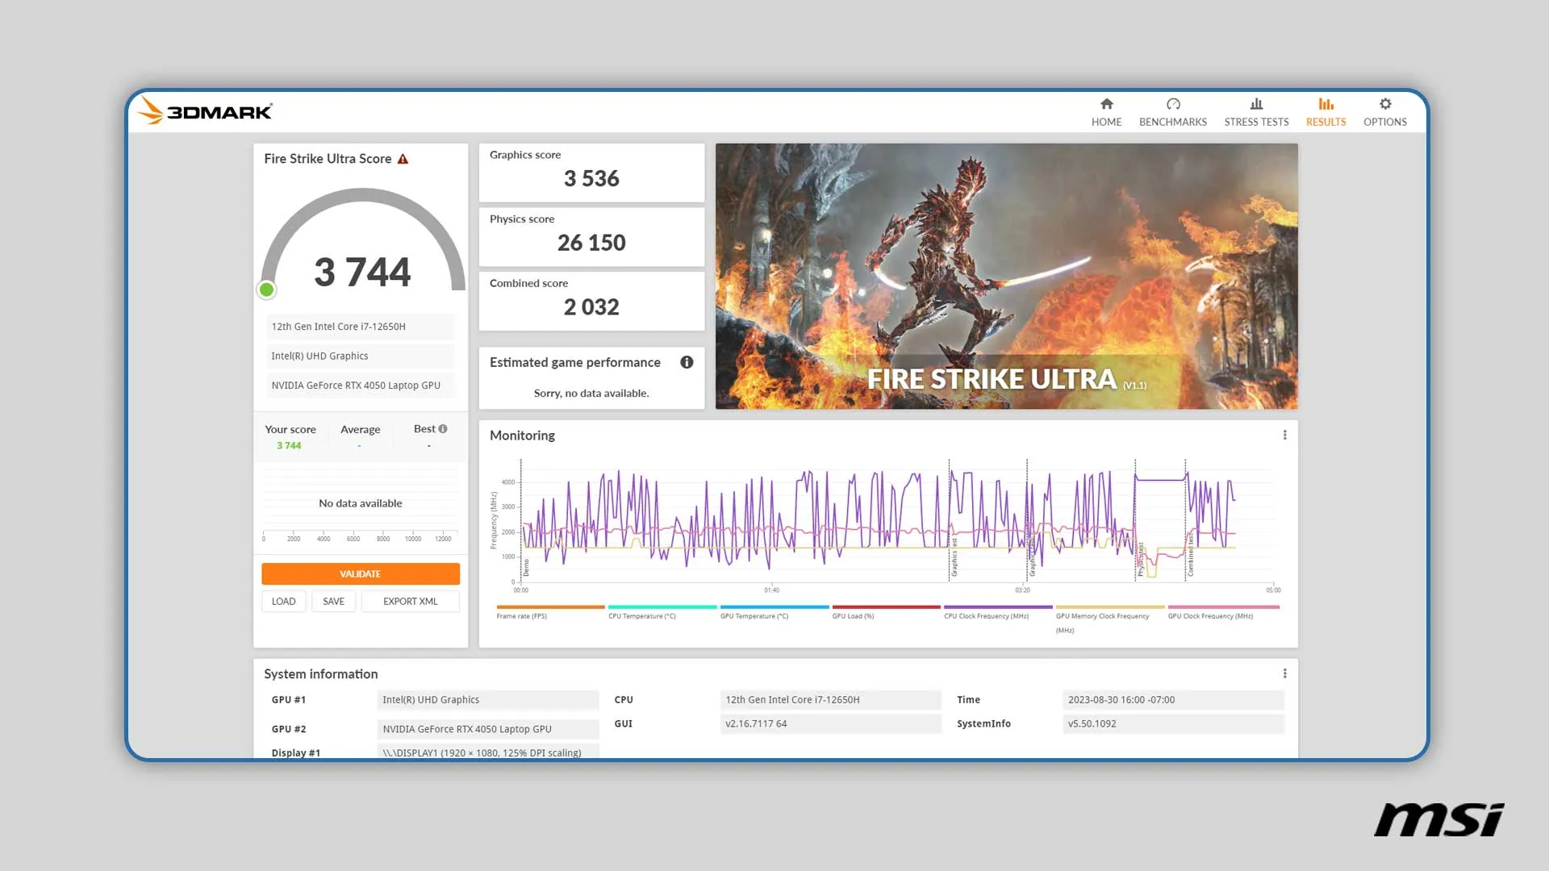Click the Average column header
This screenshot has height=871, width=1549.
(360, 430)
